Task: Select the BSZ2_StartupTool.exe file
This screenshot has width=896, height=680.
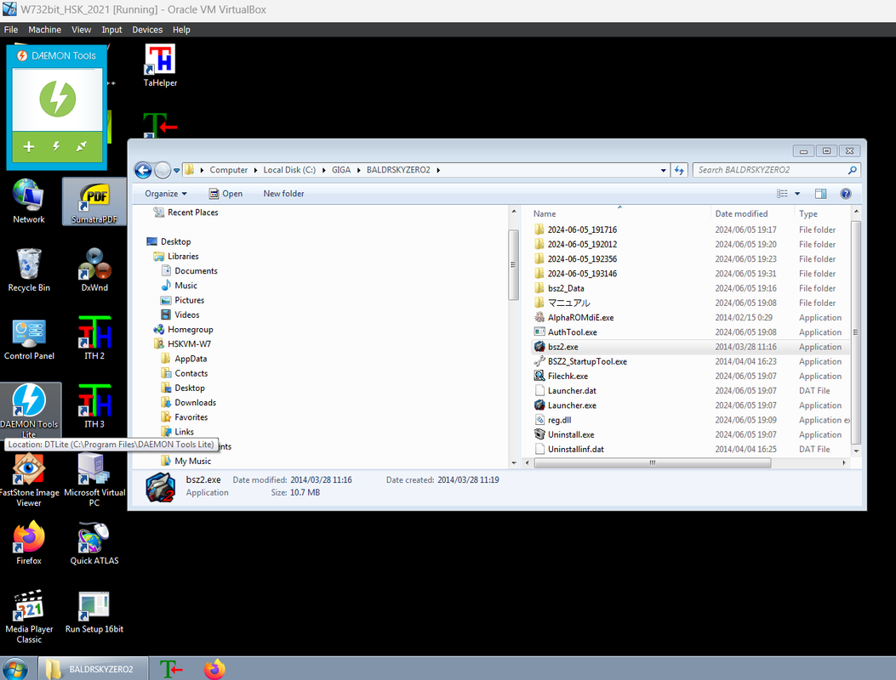Action: click(x=587, y=361)
